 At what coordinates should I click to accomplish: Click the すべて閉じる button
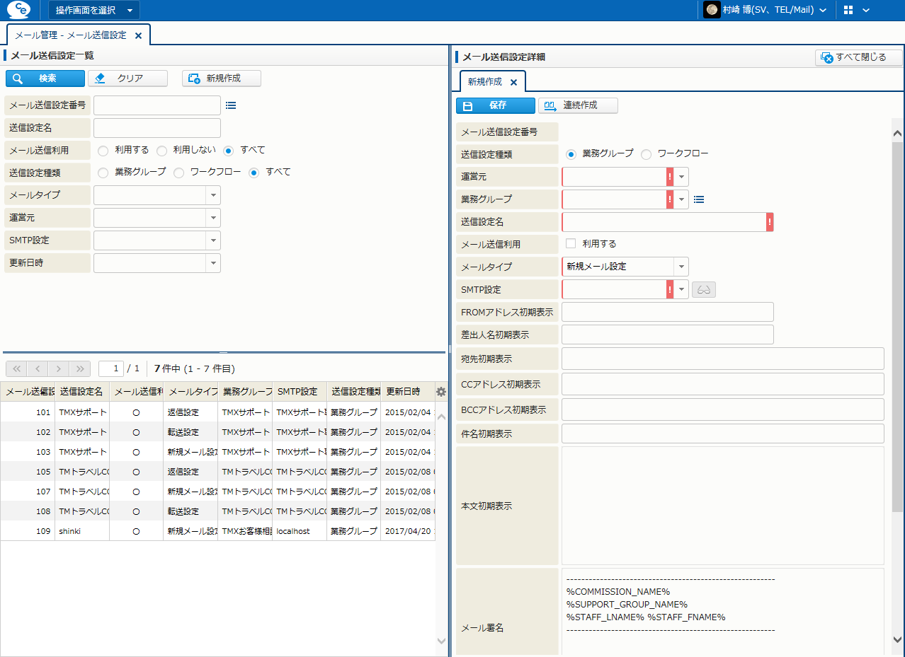click(x=859, y=57)
